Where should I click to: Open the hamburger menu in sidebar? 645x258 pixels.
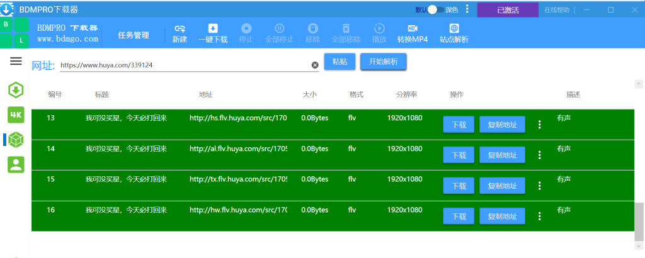16,61
